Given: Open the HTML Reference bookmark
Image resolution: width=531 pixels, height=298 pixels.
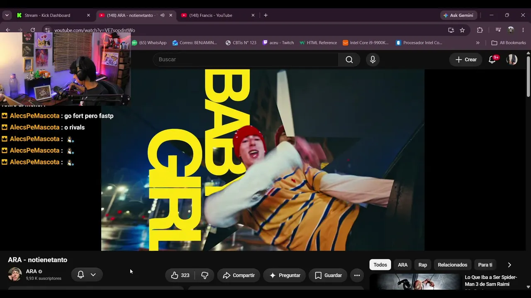Looking at the screenshot, I should pos(318,43).
